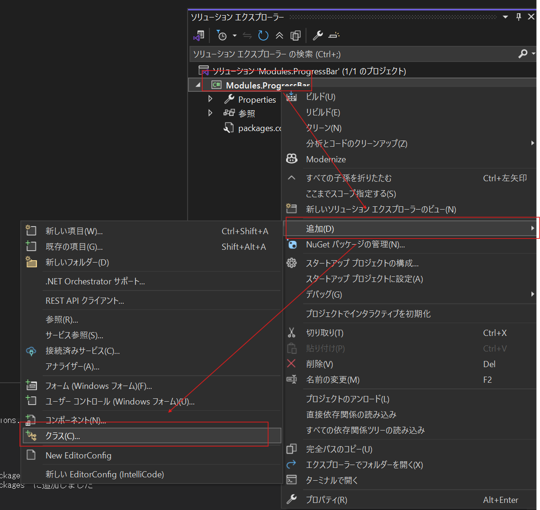Choose 削除(V) with red X icon

pyautogui.click(x=410, y=364)
